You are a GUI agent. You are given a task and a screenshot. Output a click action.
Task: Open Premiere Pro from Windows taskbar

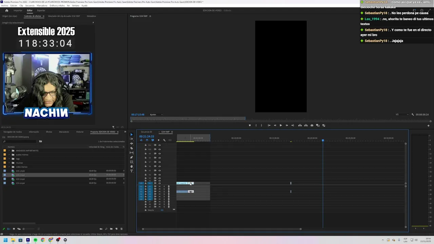(28, 240)
